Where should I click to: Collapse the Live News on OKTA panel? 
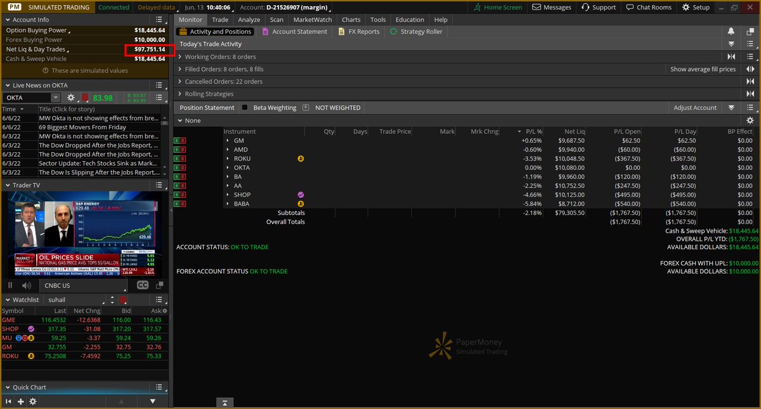(x=8, y=85)
